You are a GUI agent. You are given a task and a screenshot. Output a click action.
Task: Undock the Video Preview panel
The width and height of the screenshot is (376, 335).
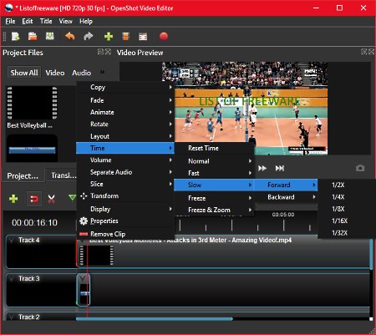click(x=363, y=52)
